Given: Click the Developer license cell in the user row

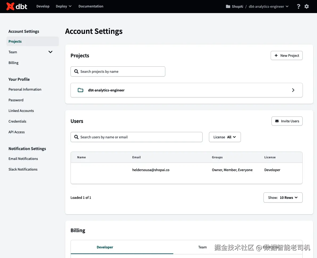Looking at the screenshot, I should point(272,170).
